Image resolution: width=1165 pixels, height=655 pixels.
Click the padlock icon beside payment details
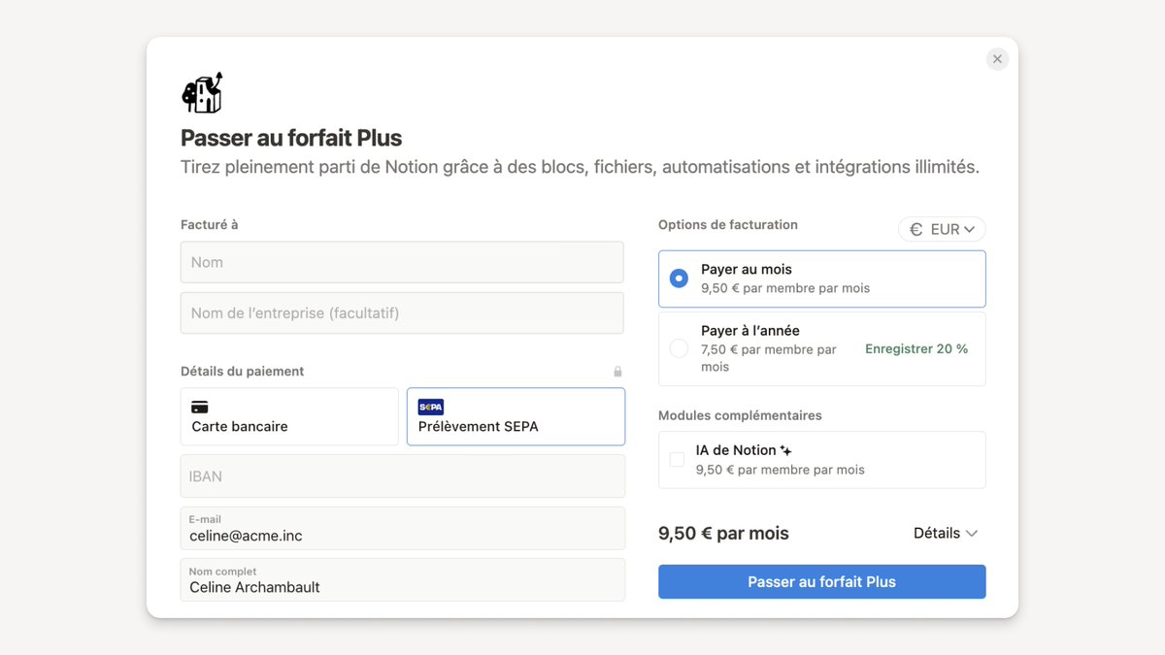tap(617, 372)
